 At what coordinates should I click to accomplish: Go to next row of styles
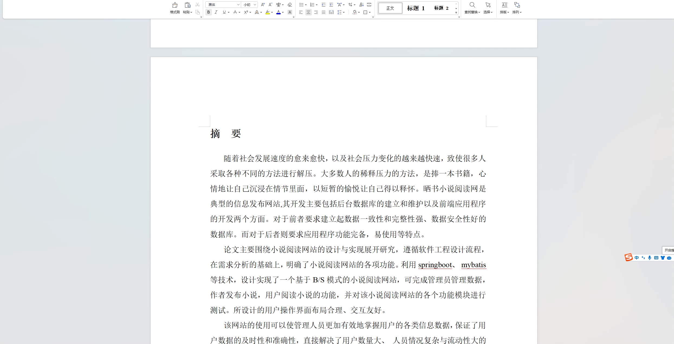(456, 8)
